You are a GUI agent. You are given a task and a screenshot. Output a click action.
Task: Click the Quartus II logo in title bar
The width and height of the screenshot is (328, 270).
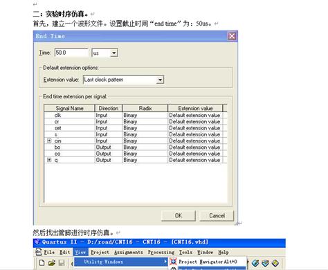[x=37, y=242]
